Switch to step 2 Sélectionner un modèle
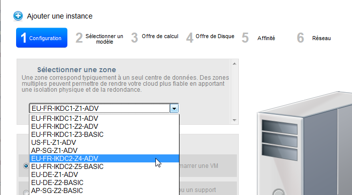The image size is (352, 195). pos(100,39)
